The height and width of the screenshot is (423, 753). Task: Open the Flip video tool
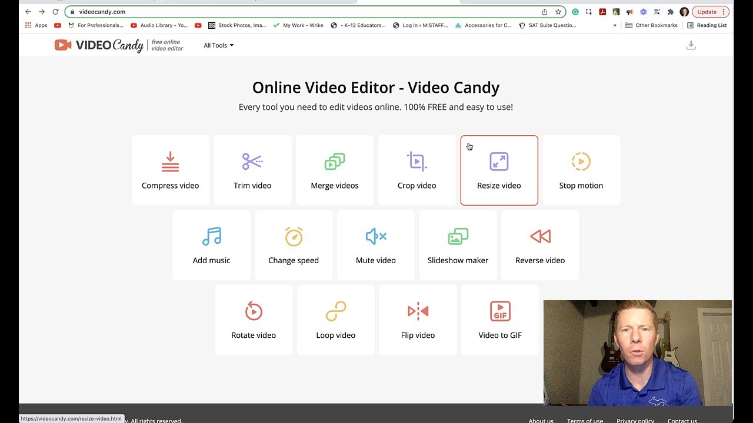(418, 320)
